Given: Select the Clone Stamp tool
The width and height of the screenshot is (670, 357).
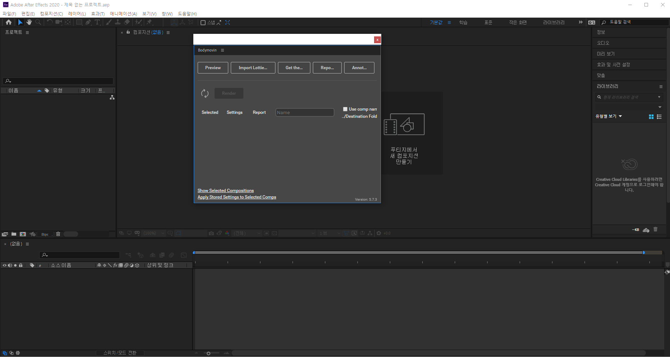Looking at the screenshot, I should pos(118,22).
